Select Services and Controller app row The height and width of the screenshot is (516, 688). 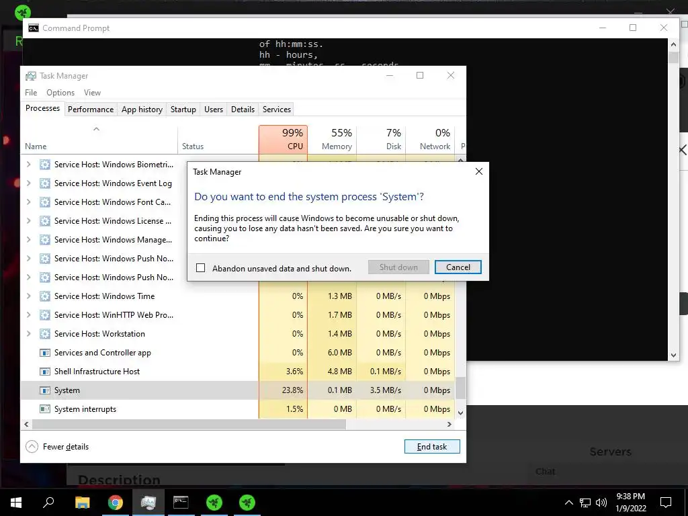(238, 353)
